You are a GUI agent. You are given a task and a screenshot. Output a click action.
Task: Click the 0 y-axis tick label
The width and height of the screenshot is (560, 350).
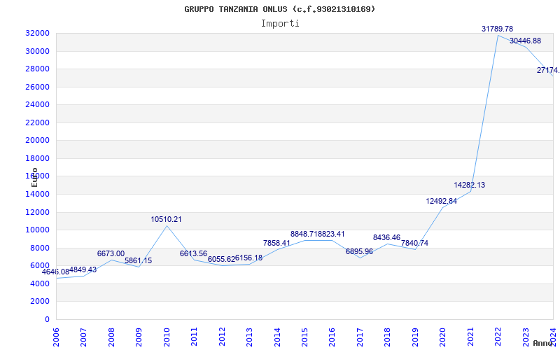pyautogui.click(x=47, y=319)
